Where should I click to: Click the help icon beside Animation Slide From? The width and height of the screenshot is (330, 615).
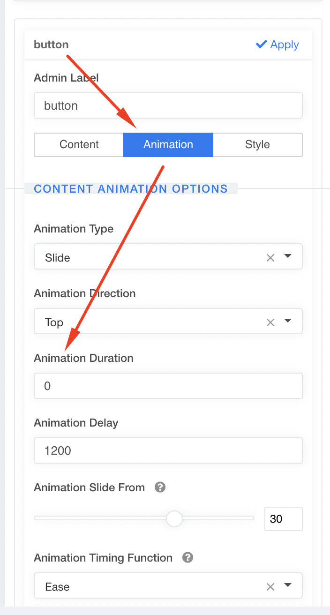coord(160,487)
